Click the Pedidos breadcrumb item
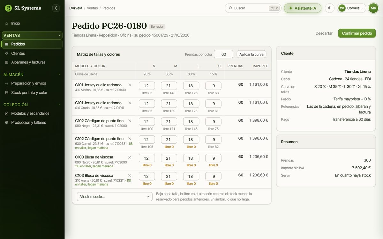383x239 pixels. click(x=109, y=8)
